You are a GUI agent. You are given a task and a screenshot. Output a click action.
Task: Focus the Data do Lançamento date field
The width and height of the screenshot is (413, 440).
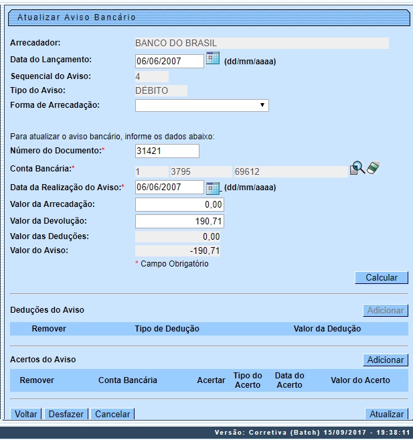[169, 61]
